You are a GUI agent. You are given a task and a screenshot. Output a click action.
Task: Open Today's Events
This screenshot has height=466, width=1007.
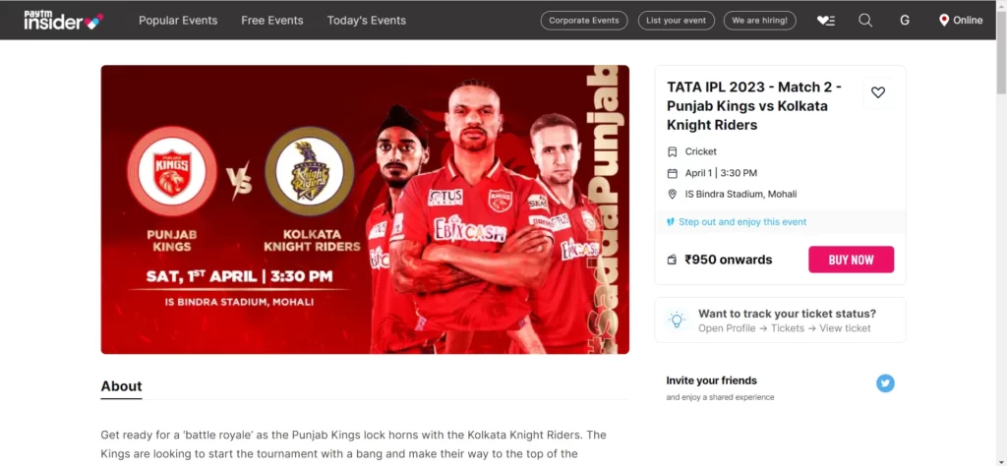[367, 21]
